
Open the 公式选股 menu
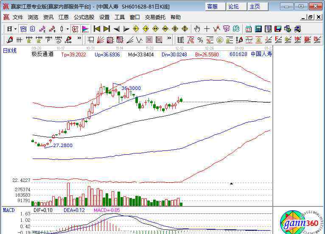(84, 17)
